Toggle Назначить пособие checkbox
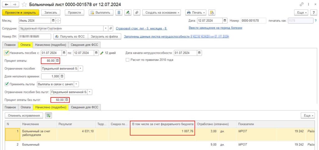The image size is (319, 150). 7,53
